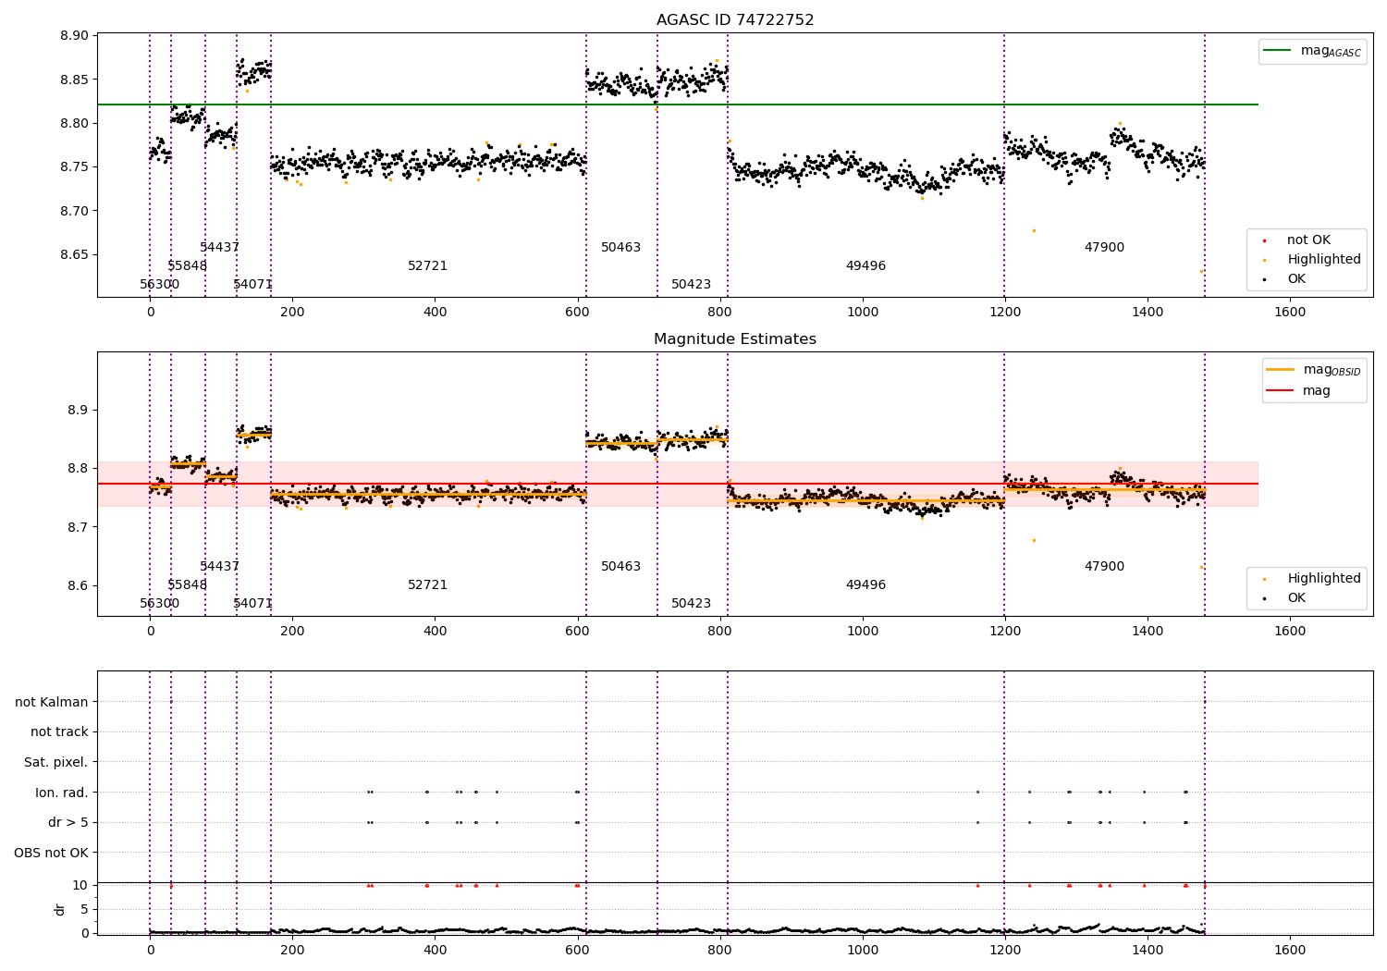The image size is (1387, 971).
Task: Click OBSID label 52721 in the top plot
Action: [428, 266]
